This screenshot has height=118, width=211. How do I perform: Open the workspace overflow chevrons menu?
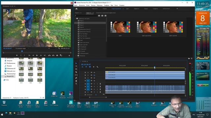[x=177, y=9]
